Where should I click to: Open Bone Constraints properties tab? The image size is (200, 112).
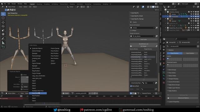pyautogui.click(x=164, y=79)
